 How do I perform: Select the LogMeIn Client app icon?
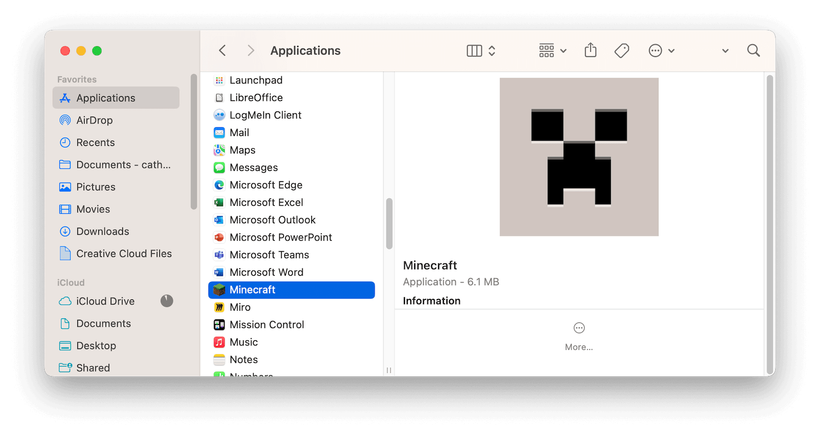tap(219, 115)
